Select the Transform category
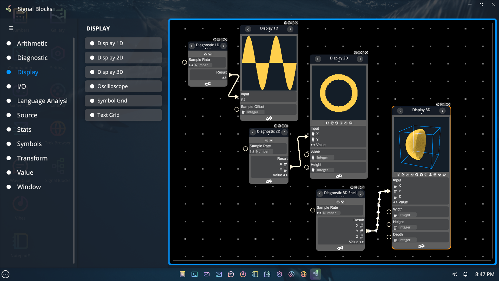 click(32, 158)
